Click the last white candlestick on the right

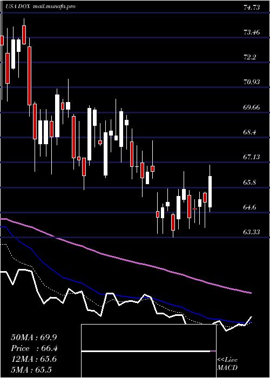(210, 192)
